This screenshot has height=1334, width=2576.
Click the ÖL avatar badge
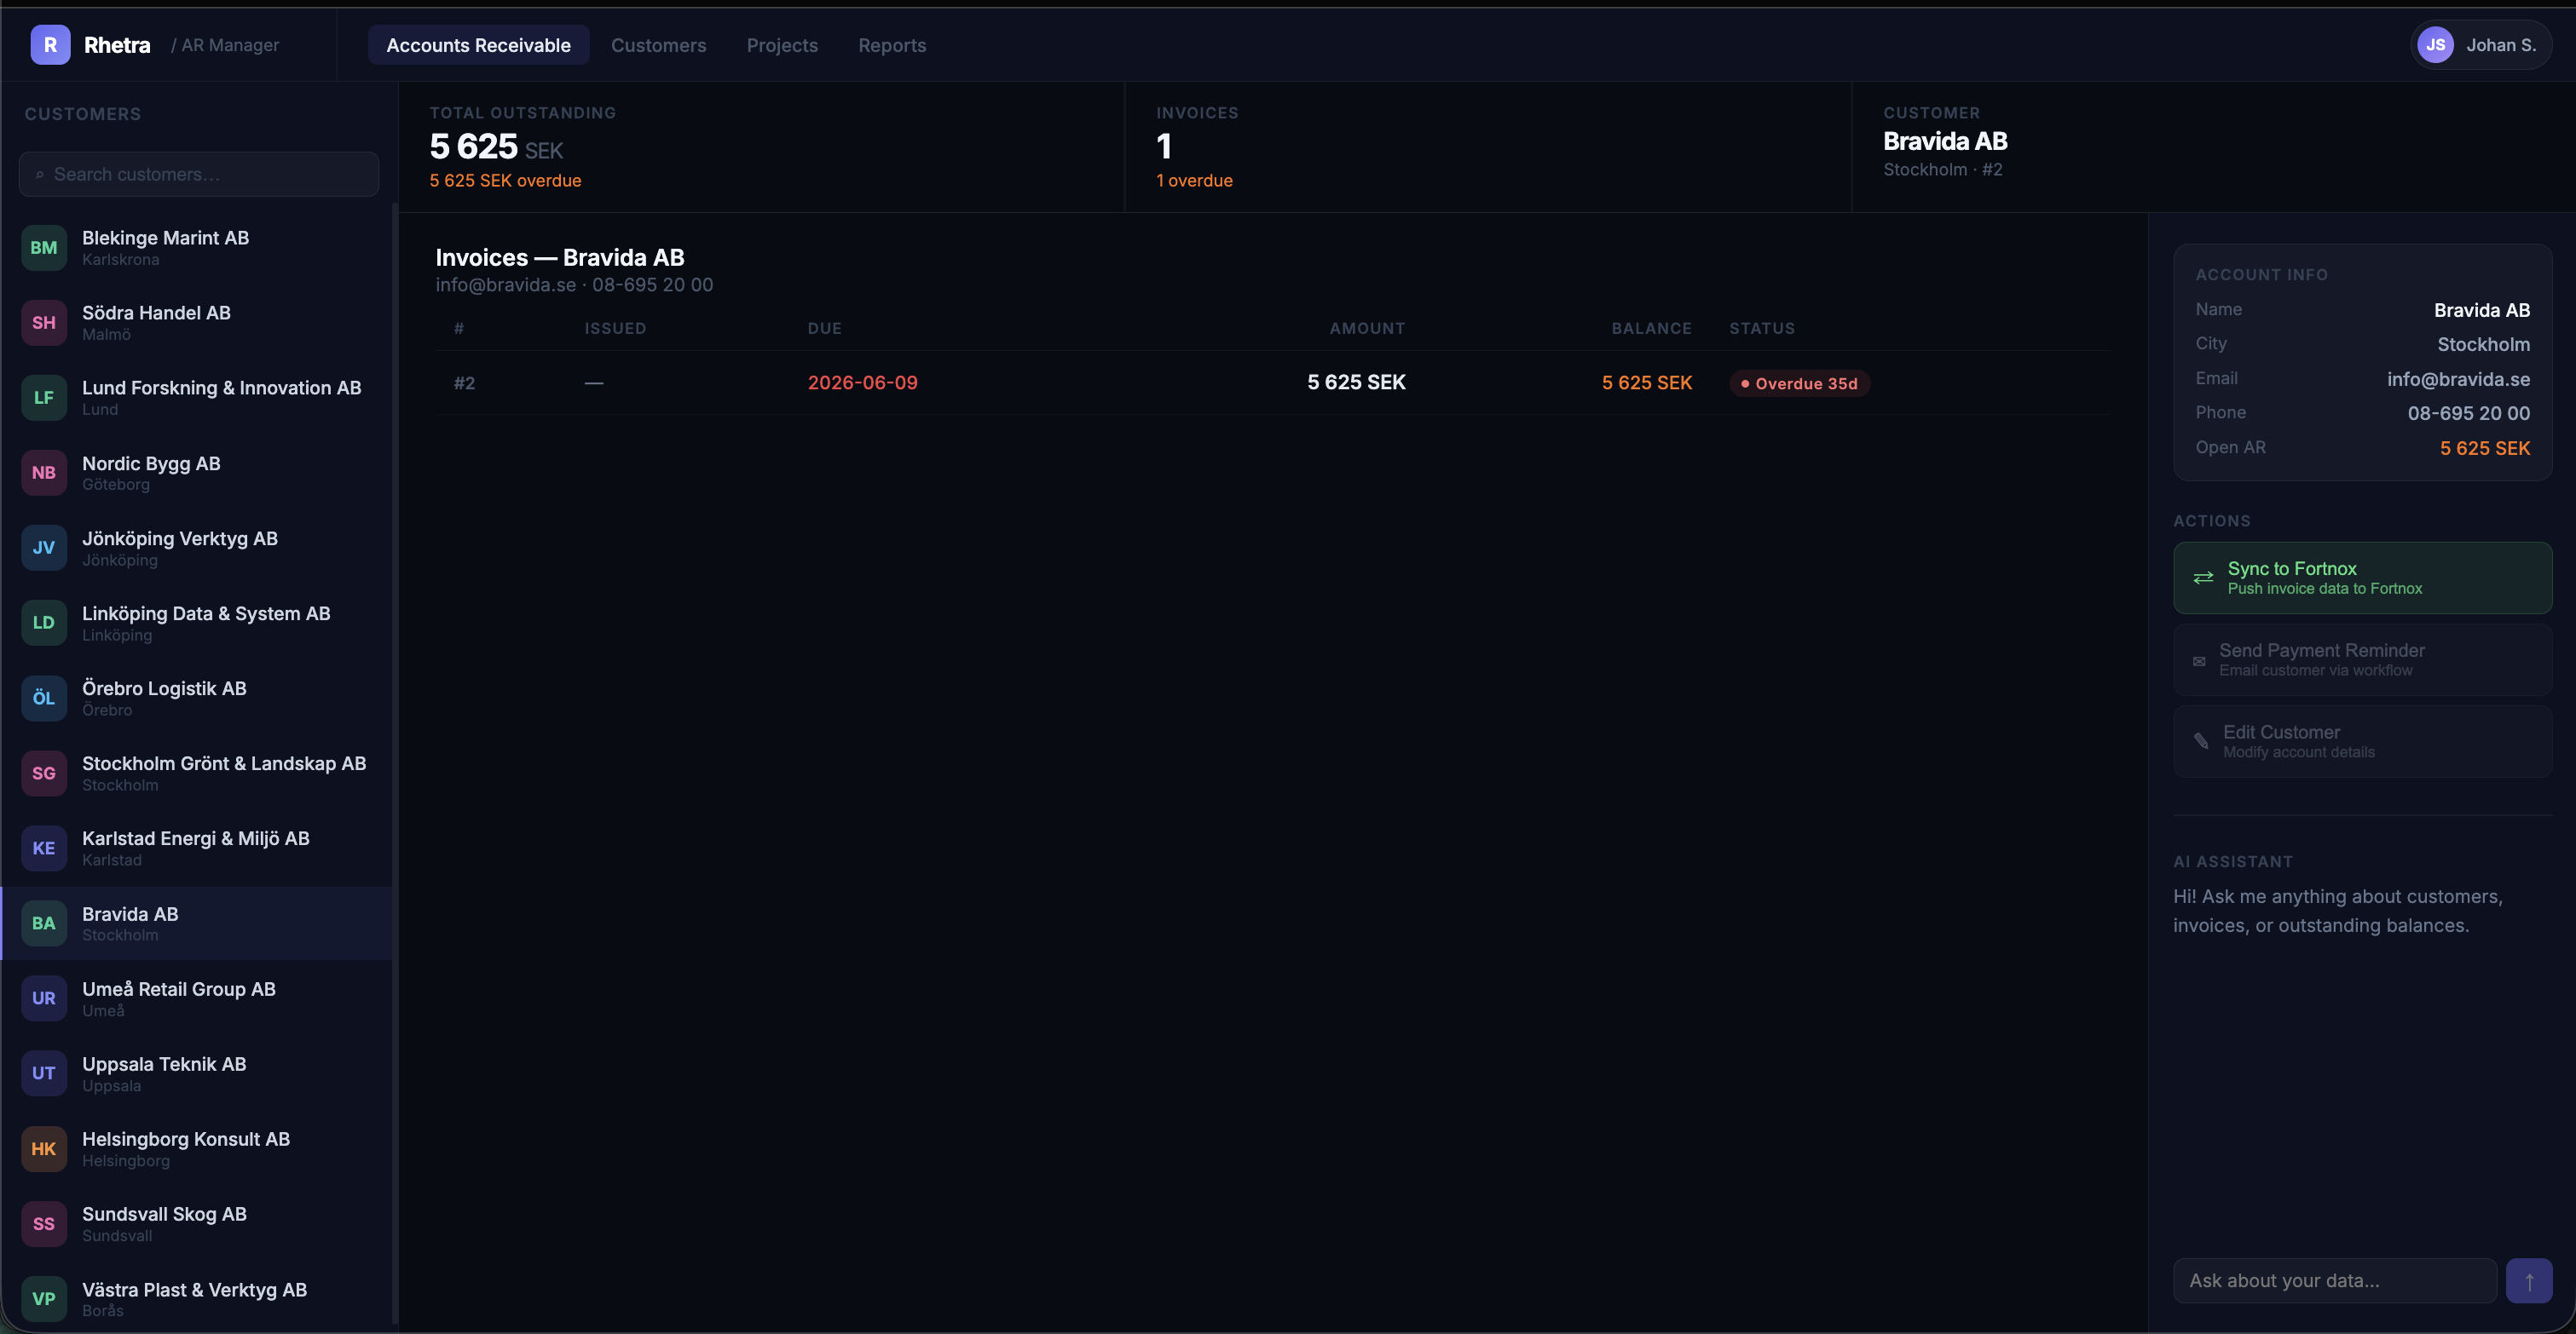tap(43, 699)
